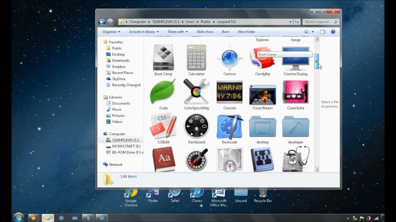The width and height of the screenshot is (396, 222).
Task: Select the Dashboard gauge icon
Action: click(x=196, y=126)
